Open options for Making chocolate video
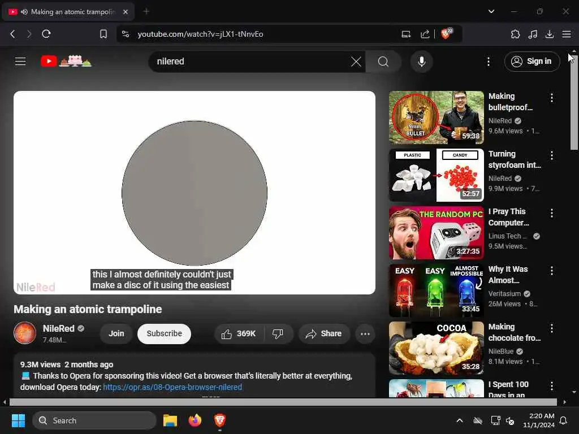The width and height of the screenshot is (579, 434). 552,328
